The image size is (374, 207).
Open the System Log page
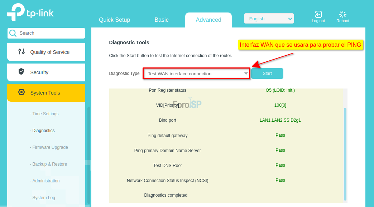43,198
